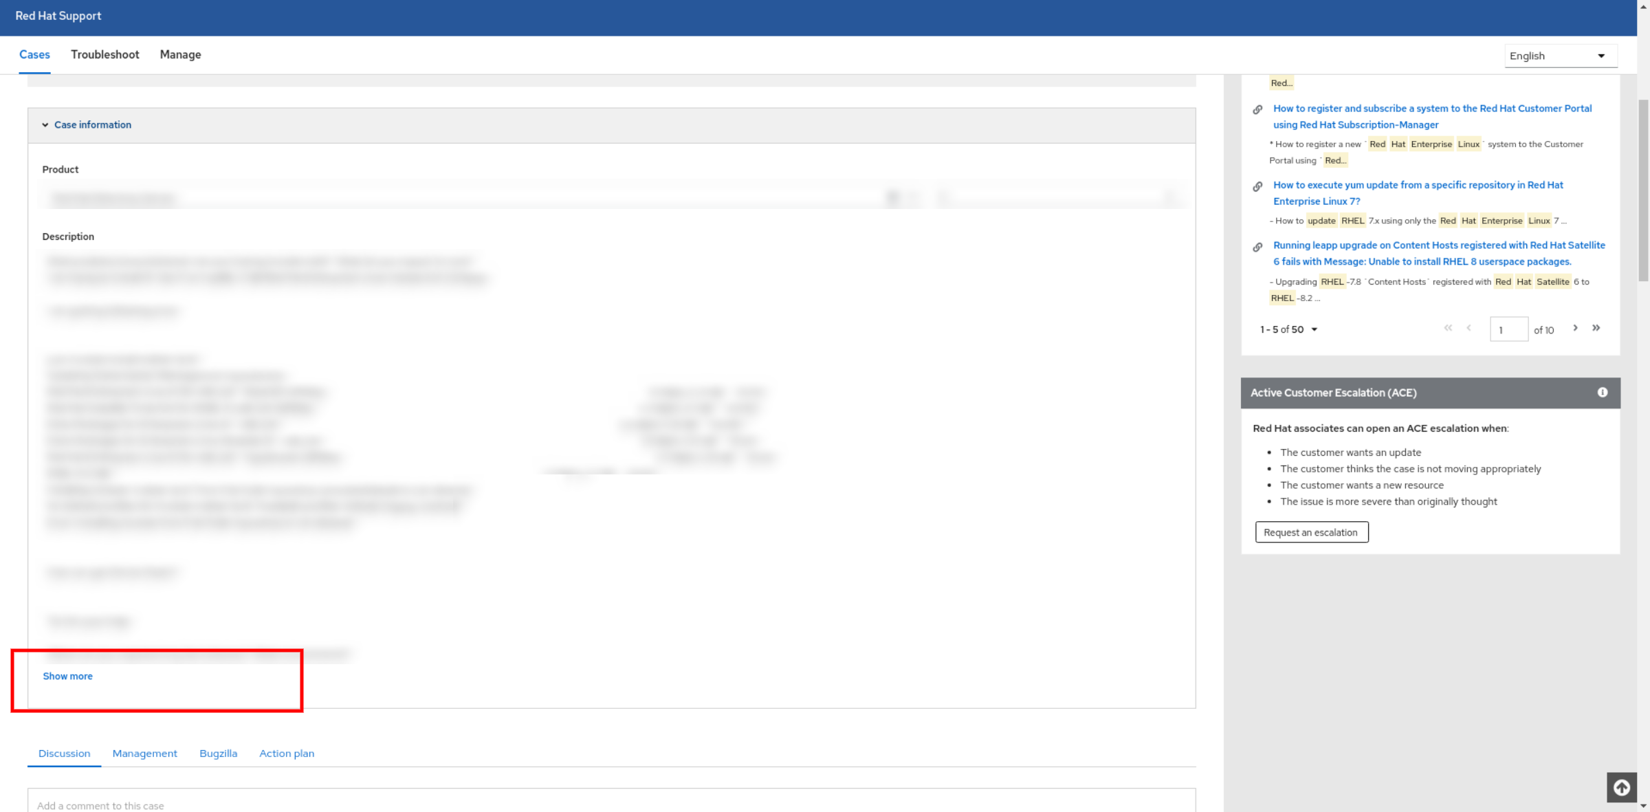Switch to the Management tab
1650x812 pixels.
pyautogui.click(x=144, y=752)
